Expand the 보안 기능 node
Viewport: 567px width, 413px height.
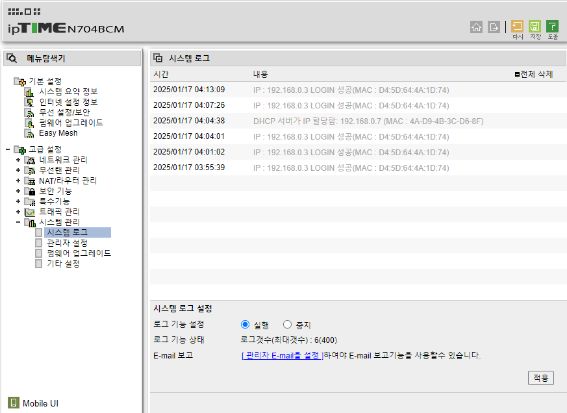click(x=18, y=190)
